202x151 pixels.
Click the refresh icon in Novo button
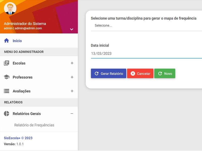coord(160,74)
